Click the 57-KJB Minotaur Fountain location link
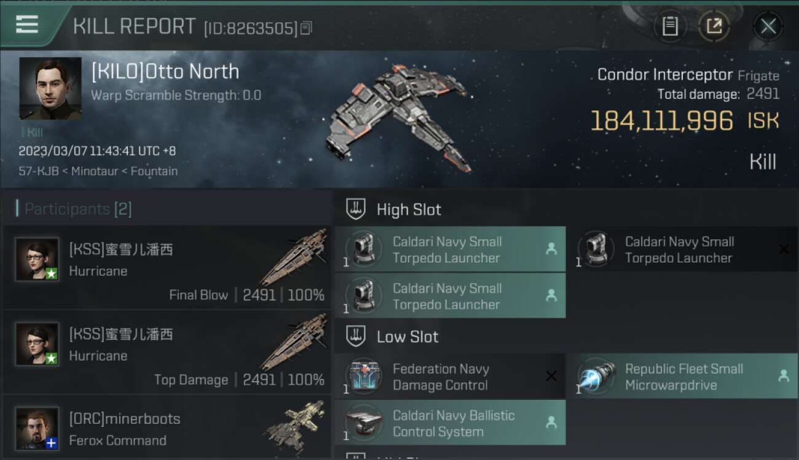This screenshot has width=799, height=460. click(98, 171)
